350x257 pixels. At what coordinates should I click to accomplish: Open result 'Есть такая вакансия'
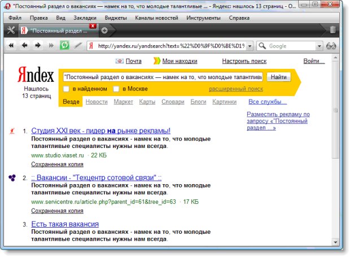coord(65,224)
